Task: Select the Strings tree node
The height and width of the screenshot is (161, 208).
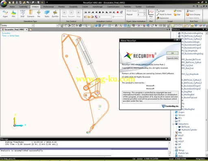Action: coord(181,150)
